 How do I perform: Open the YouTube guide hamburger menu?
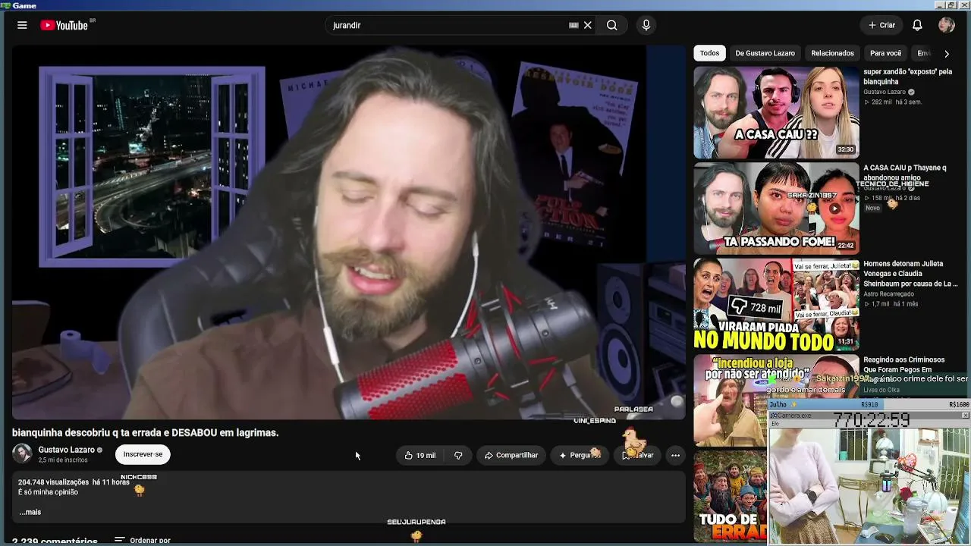coord(22,25)
